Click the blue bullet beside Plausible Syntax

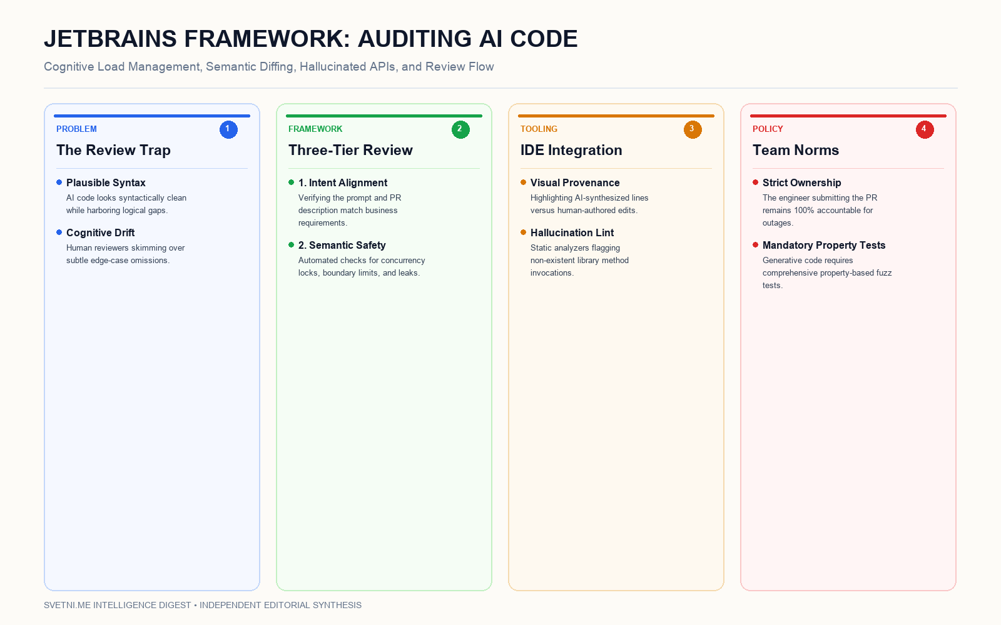point(59,182)
